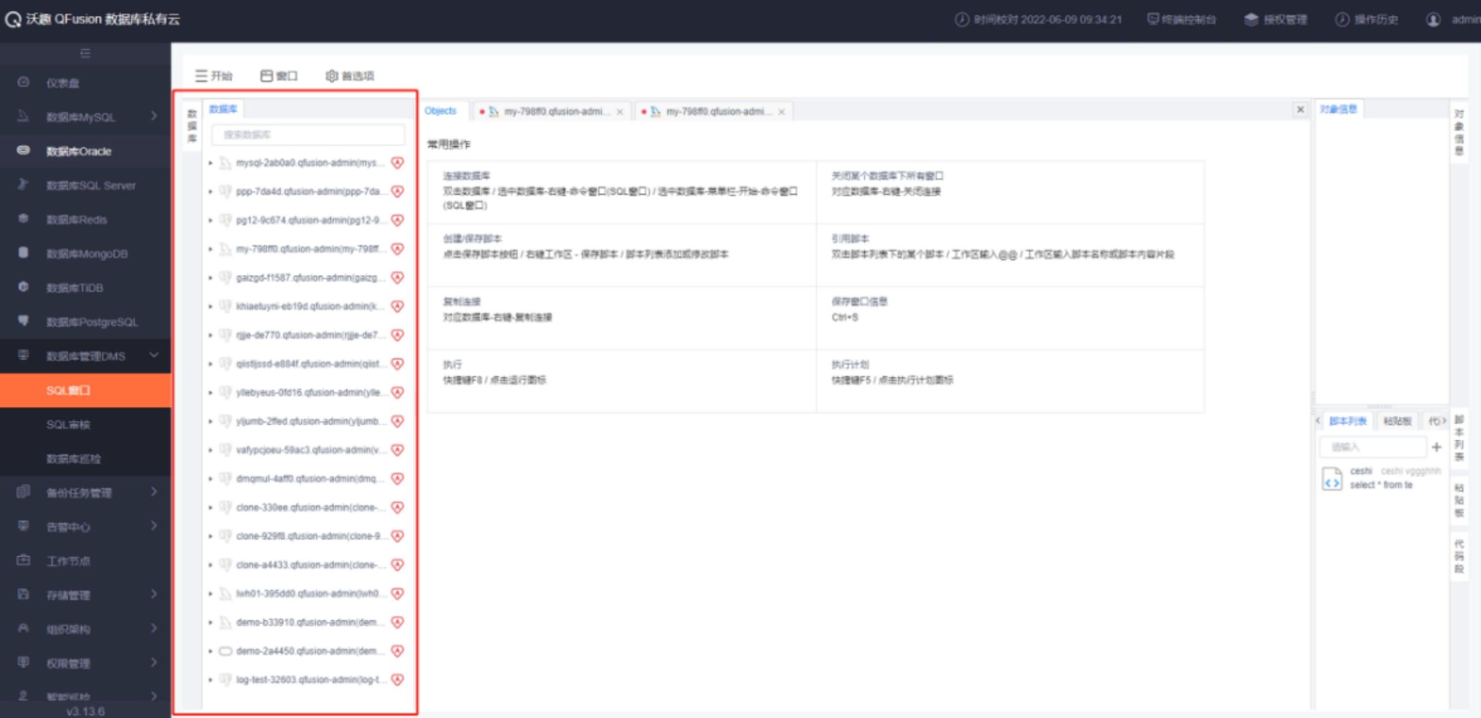Image resolution: width=1481 pixels, height=718 pixels.
Task: Click the 请输入 script search field
Action: click(1373, 447)
